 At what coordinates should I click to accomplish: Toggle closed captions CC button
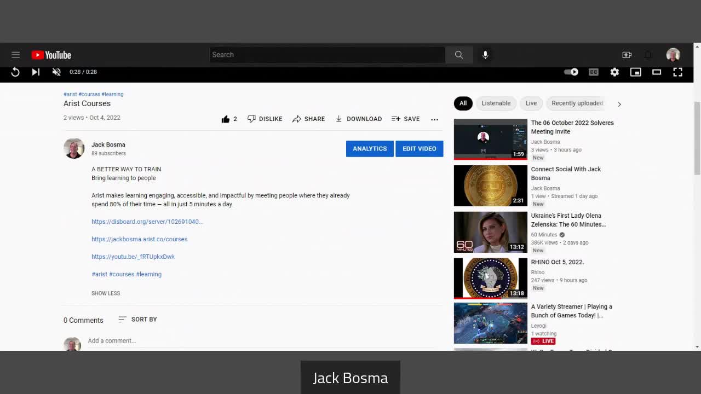[x=594, y=72]
